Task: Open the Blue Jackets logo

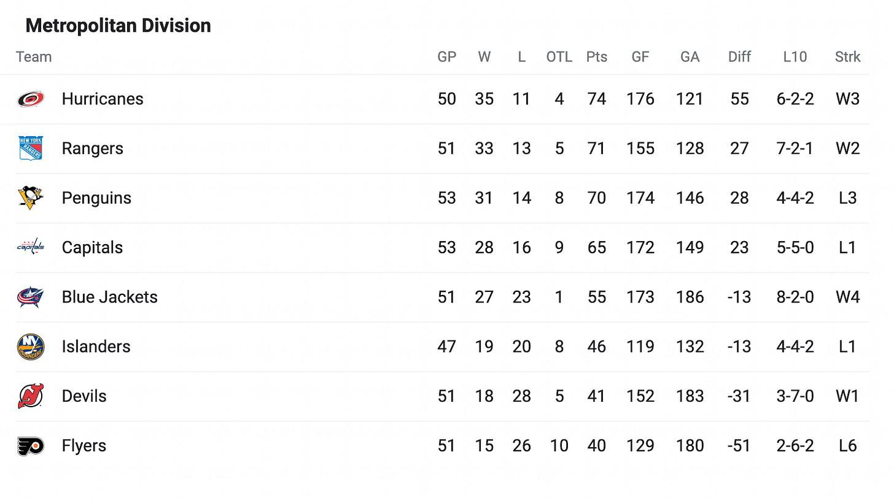Action: (x=30, y=297)
